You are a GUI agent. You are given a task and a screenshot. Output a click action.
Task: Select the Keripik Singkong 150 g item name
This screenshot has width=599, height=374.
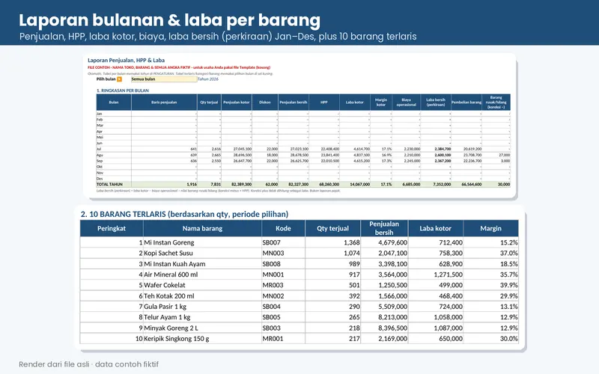pos(177,339)
